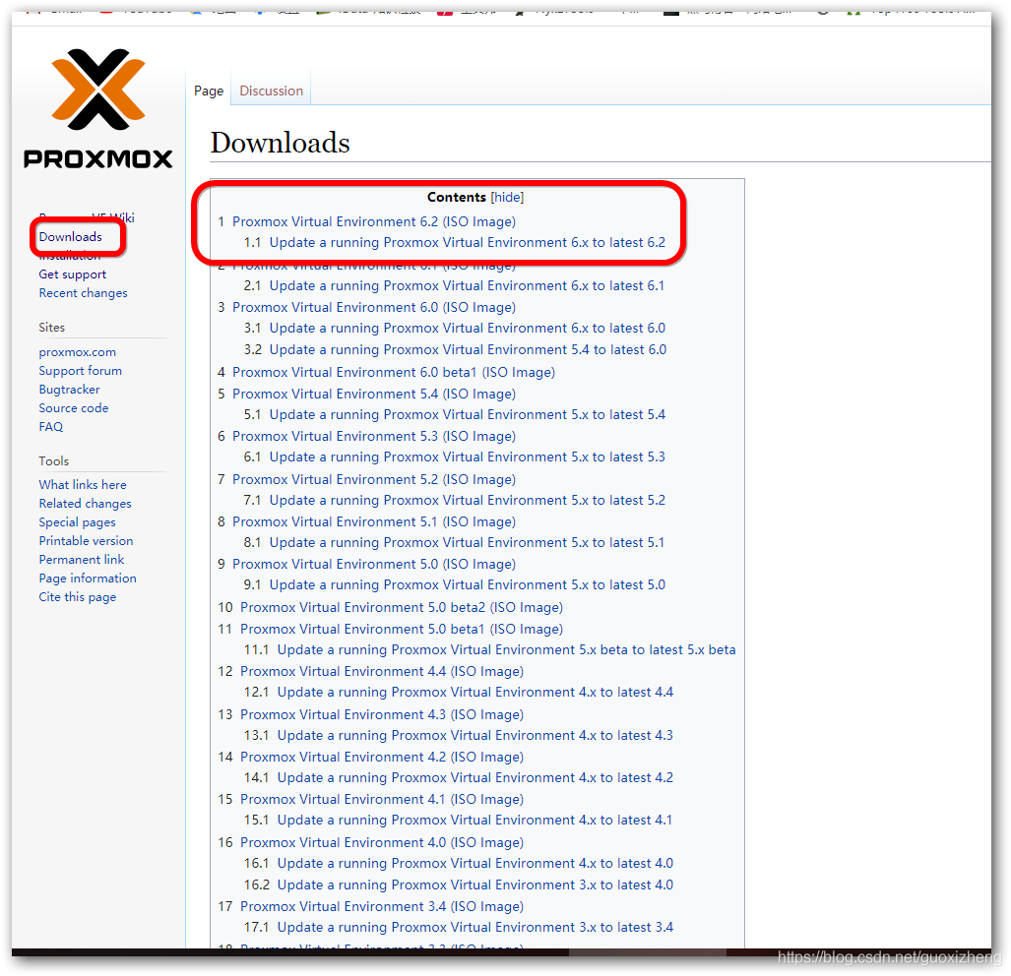Click the horizontal scrollbar at the page bottom
The width and height of the screenshot is (1011, 976).
click(394, 952)
